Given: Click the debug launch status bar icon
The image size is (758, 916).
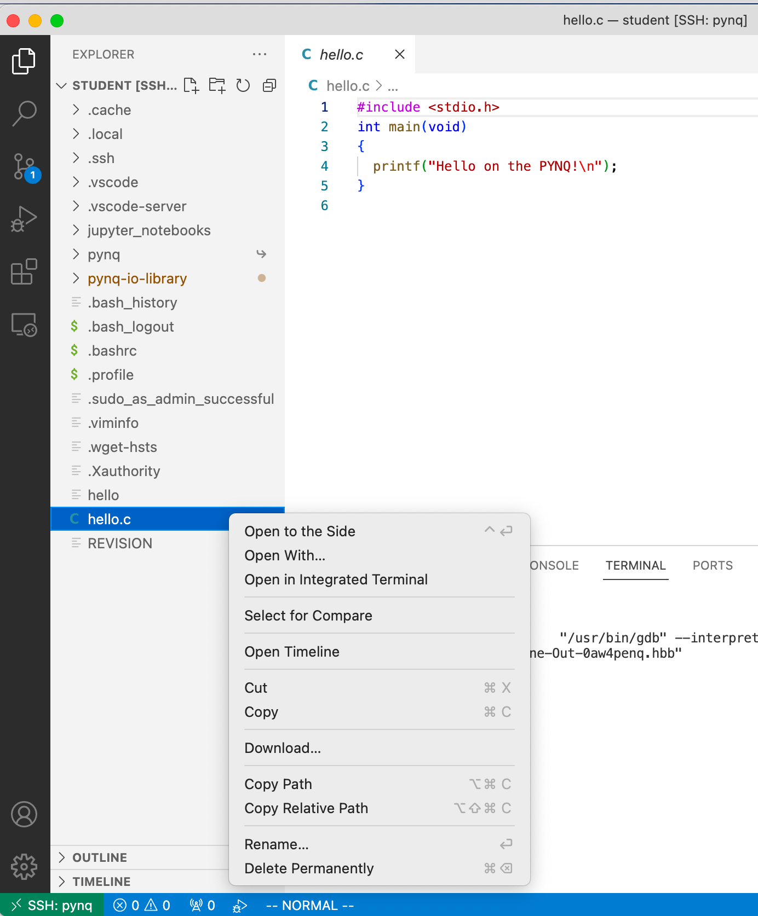Looking at the screenshot, I should coord(240,906).
